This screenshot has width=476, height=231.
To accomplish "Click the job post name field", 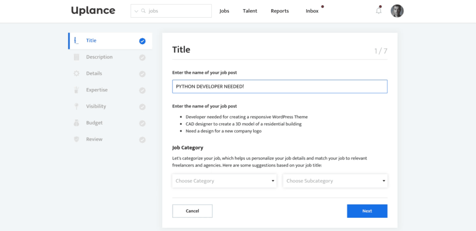I will pyautogui.click(x=280, y=87).
